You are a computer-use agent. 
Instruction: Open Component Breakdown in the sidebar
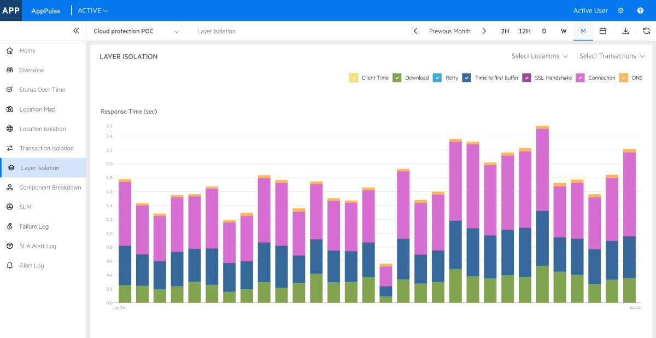[50, 188]
